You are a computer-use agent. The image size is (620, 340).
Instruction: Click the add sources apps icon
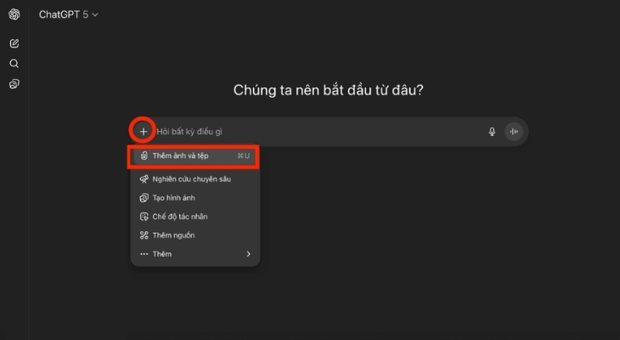[144, 235]
